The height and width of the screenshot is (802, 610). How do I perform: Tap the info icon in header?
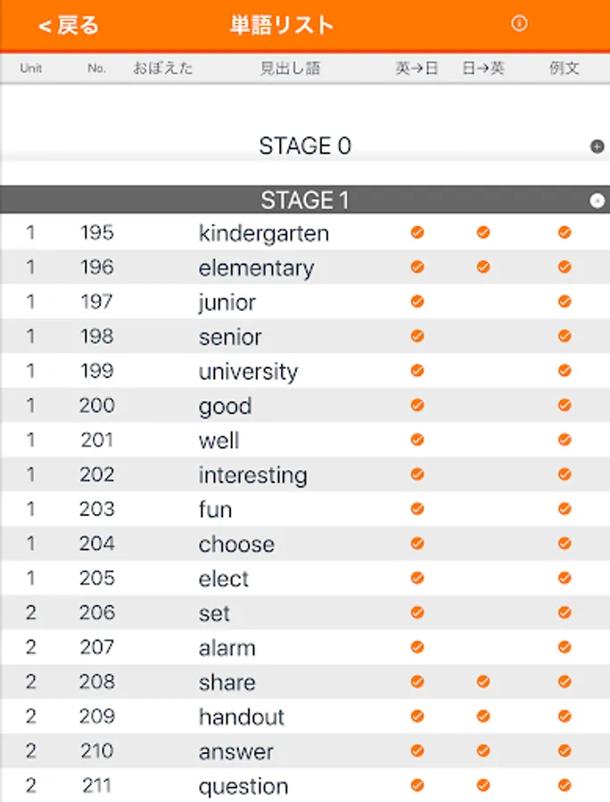tap(519, 23)
